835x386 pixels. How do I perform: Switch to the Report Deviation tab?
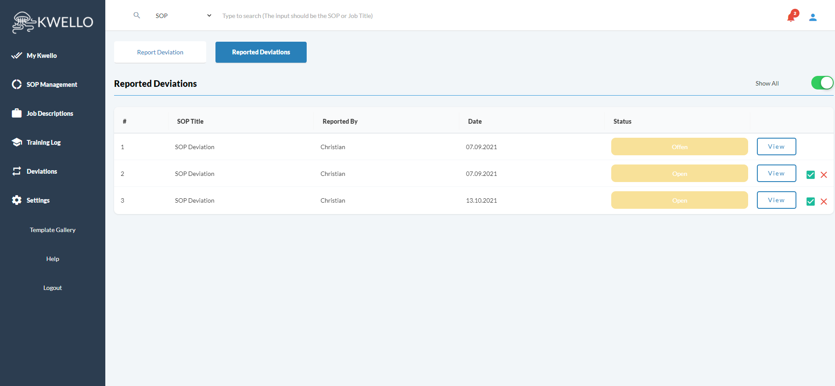pyautogui.click(x=160, y=52)
